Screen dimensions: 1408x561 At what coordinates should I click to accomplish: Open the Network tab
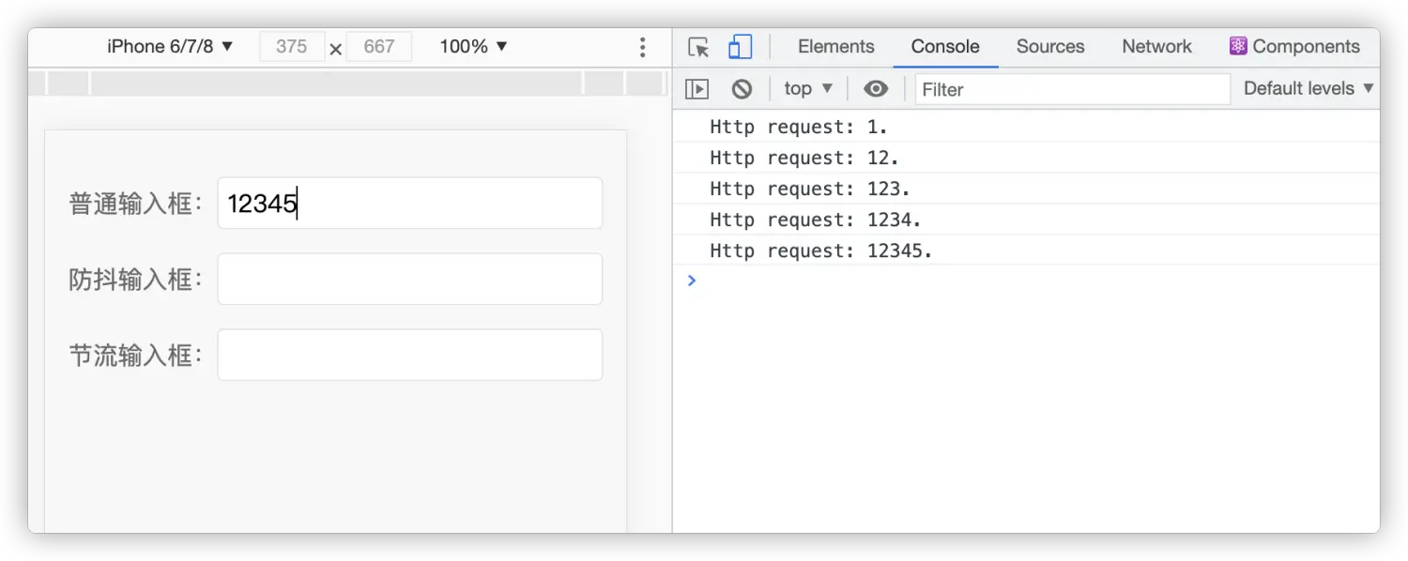(1156, 47)
